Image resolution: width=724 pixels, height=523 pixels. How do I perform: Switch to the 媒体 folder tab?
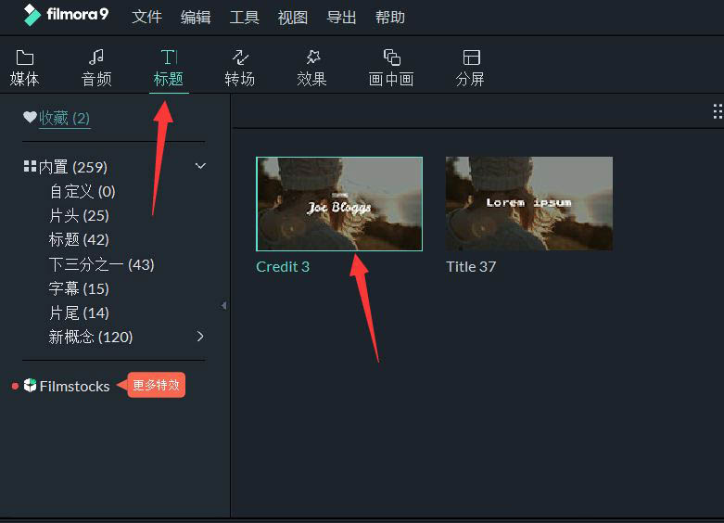(24, 68)
